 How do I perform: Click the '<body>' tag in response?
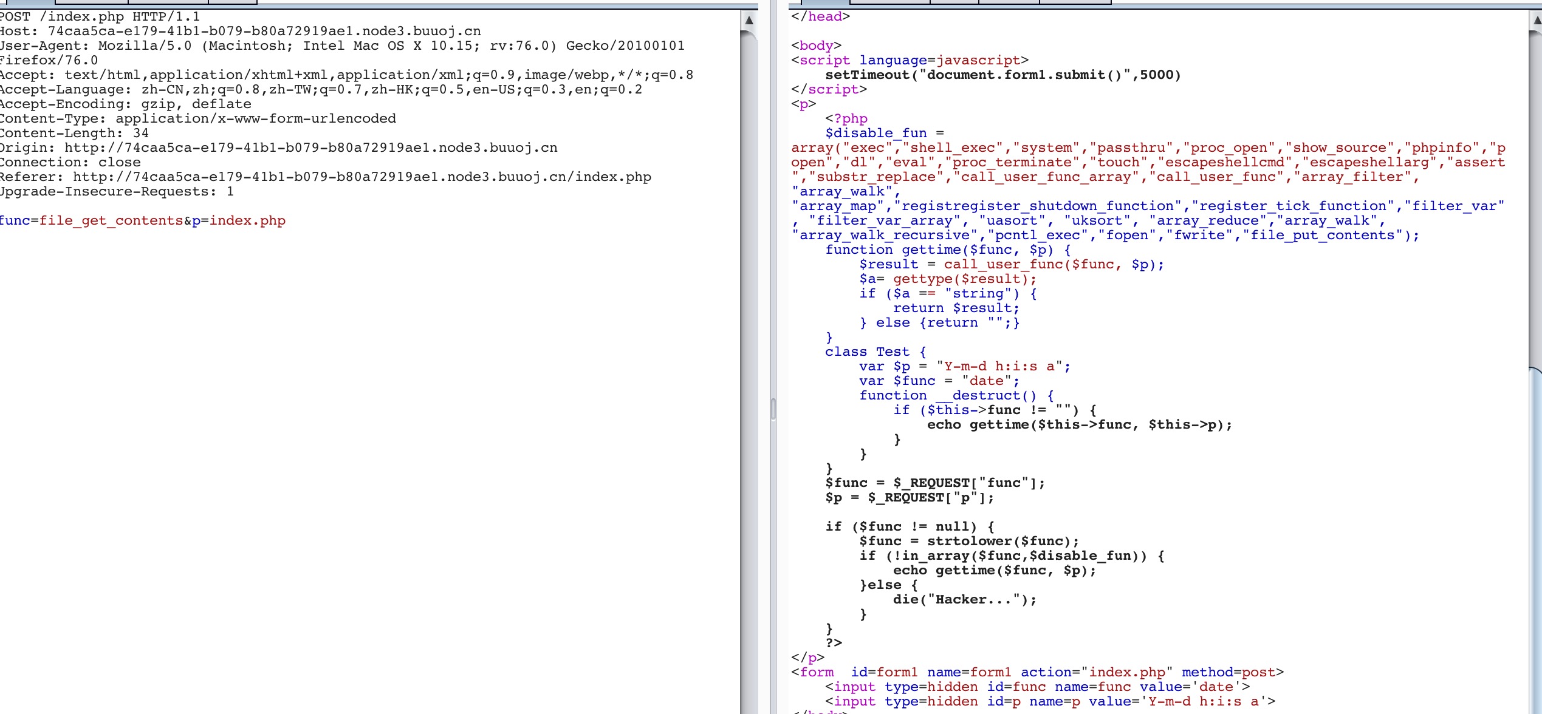(x=817, y=46)
